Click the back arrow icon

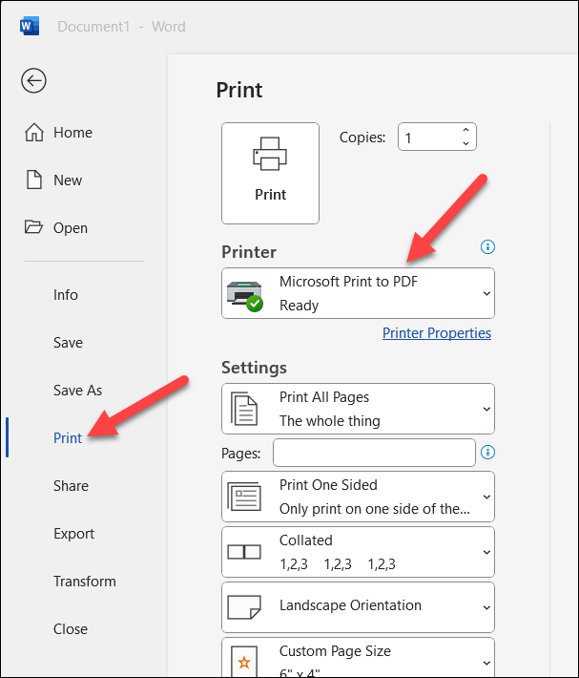pyautogui.click(x=34, y=81)
